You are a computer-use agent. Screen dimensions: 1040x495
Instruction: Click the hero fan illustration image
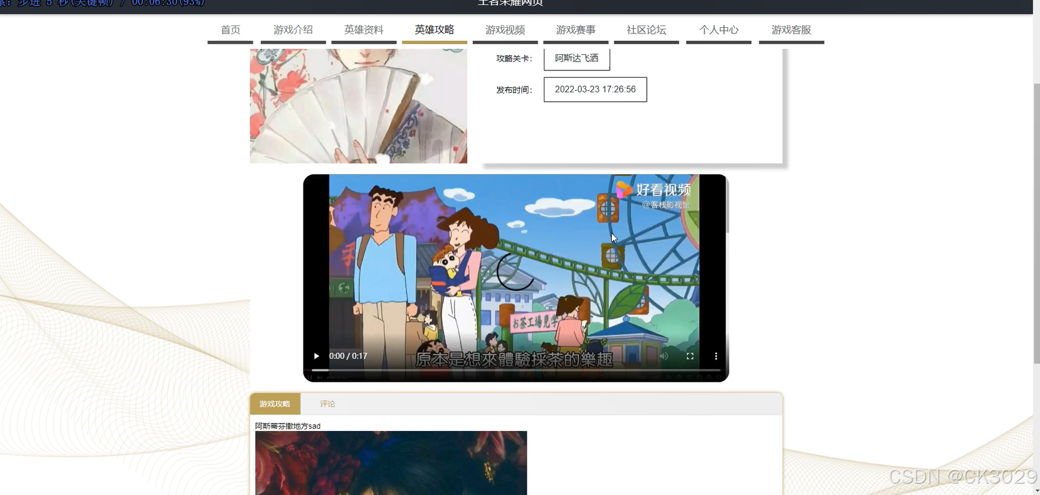(x=358, y=106)
